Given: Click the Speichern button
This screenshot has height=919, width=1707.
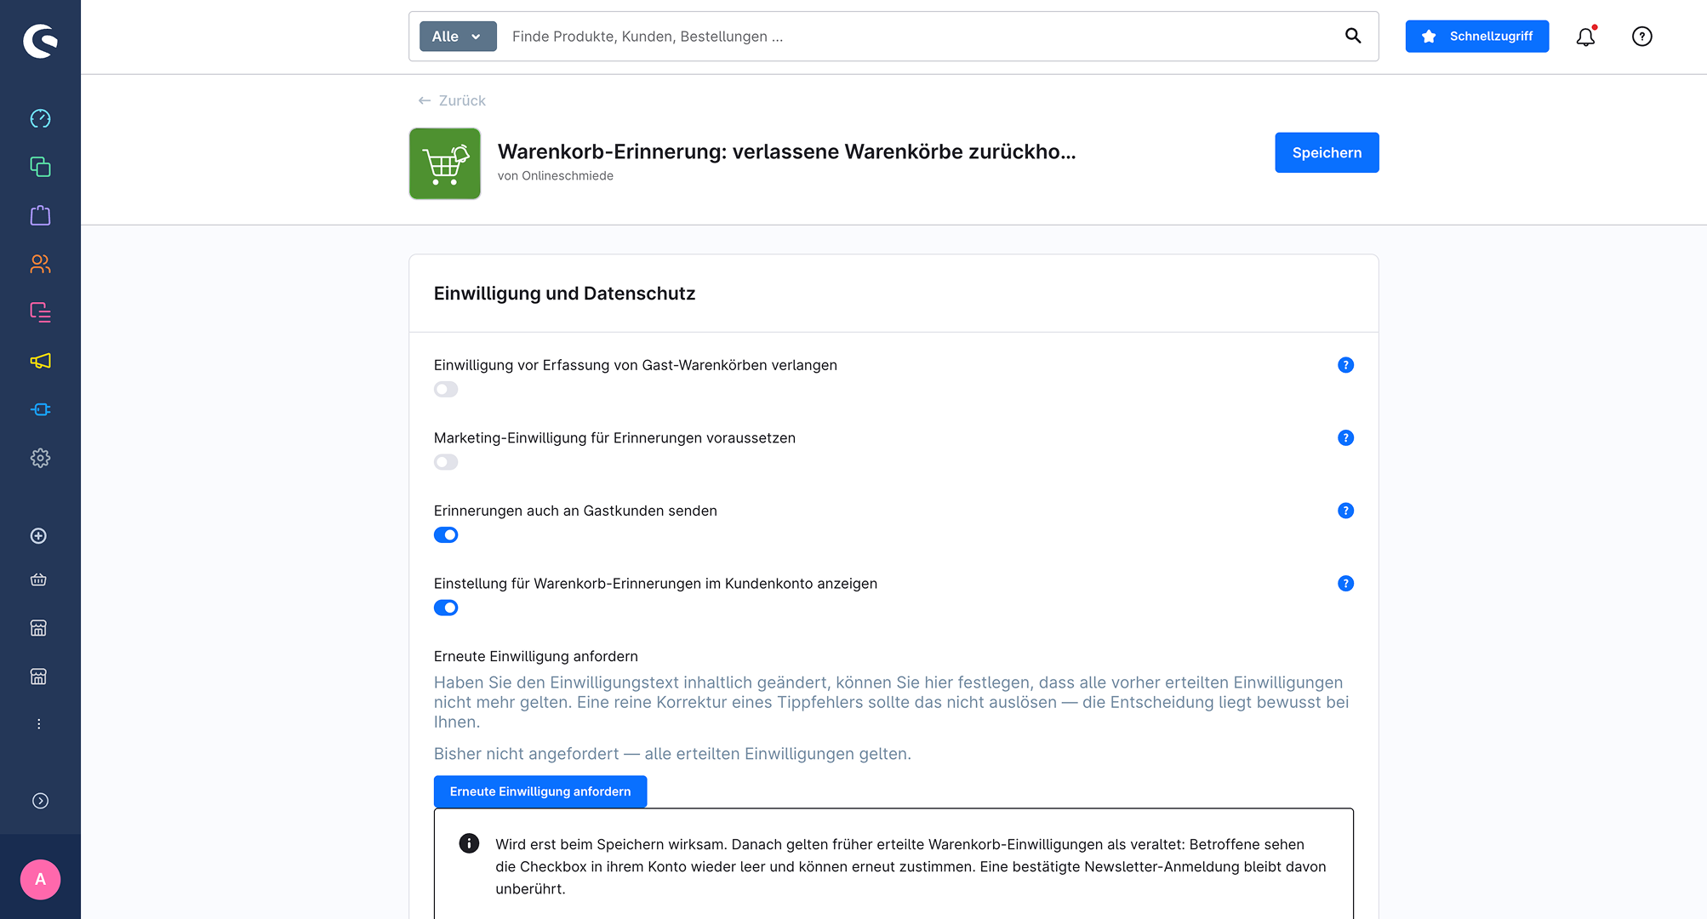Looking at the screenshot, I should [x=1327, y=152].
